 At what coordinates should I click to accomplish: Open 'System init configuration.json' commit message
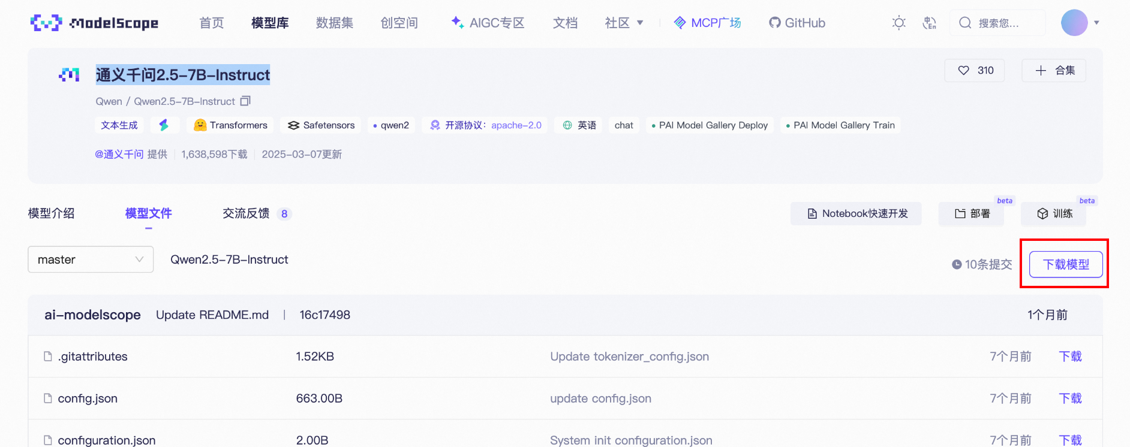click(x=631, y=440)
